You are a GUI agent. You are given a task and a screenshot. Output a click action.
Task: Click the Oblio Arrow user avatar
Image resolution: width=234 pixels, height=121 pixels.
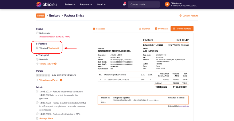point(167,4)
